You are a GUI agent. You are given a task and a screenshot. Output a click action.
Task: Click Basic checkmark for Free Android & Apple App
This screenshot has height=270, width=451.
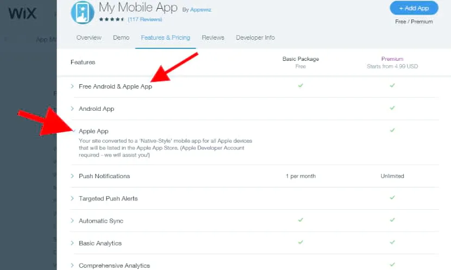[x=300, y=85]
